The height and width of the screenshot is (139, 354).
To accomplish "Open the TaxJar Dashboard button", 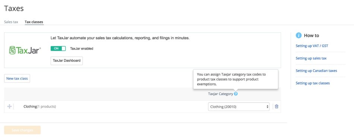I will [67, 61].
